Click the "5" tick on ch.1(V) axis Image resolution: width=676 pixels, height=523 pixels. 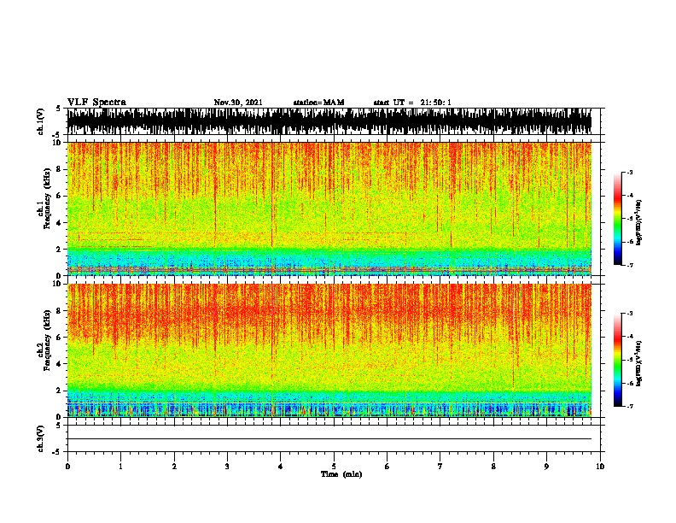(x=58, y=109)
